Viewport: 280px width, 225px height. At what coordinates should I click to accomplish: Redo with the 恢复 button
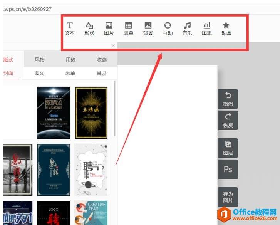click(228, 120)
